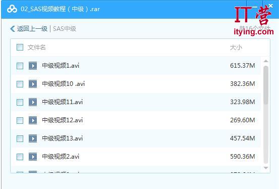Click the back chevron arrow icon
The width and height of the screenshot is (279, 189).
coord(13,29)
